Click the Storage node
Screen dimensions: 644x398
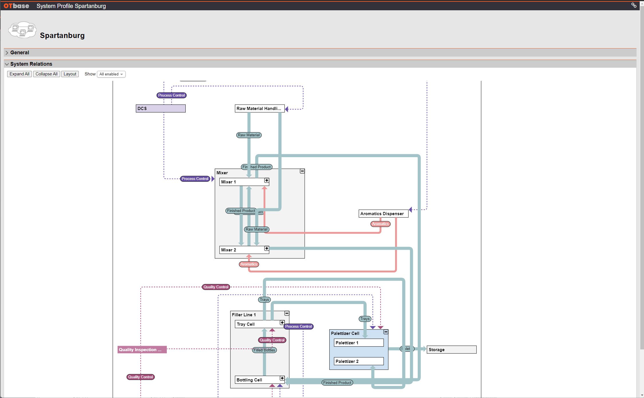pyautogui.click(x=451, y=350)
